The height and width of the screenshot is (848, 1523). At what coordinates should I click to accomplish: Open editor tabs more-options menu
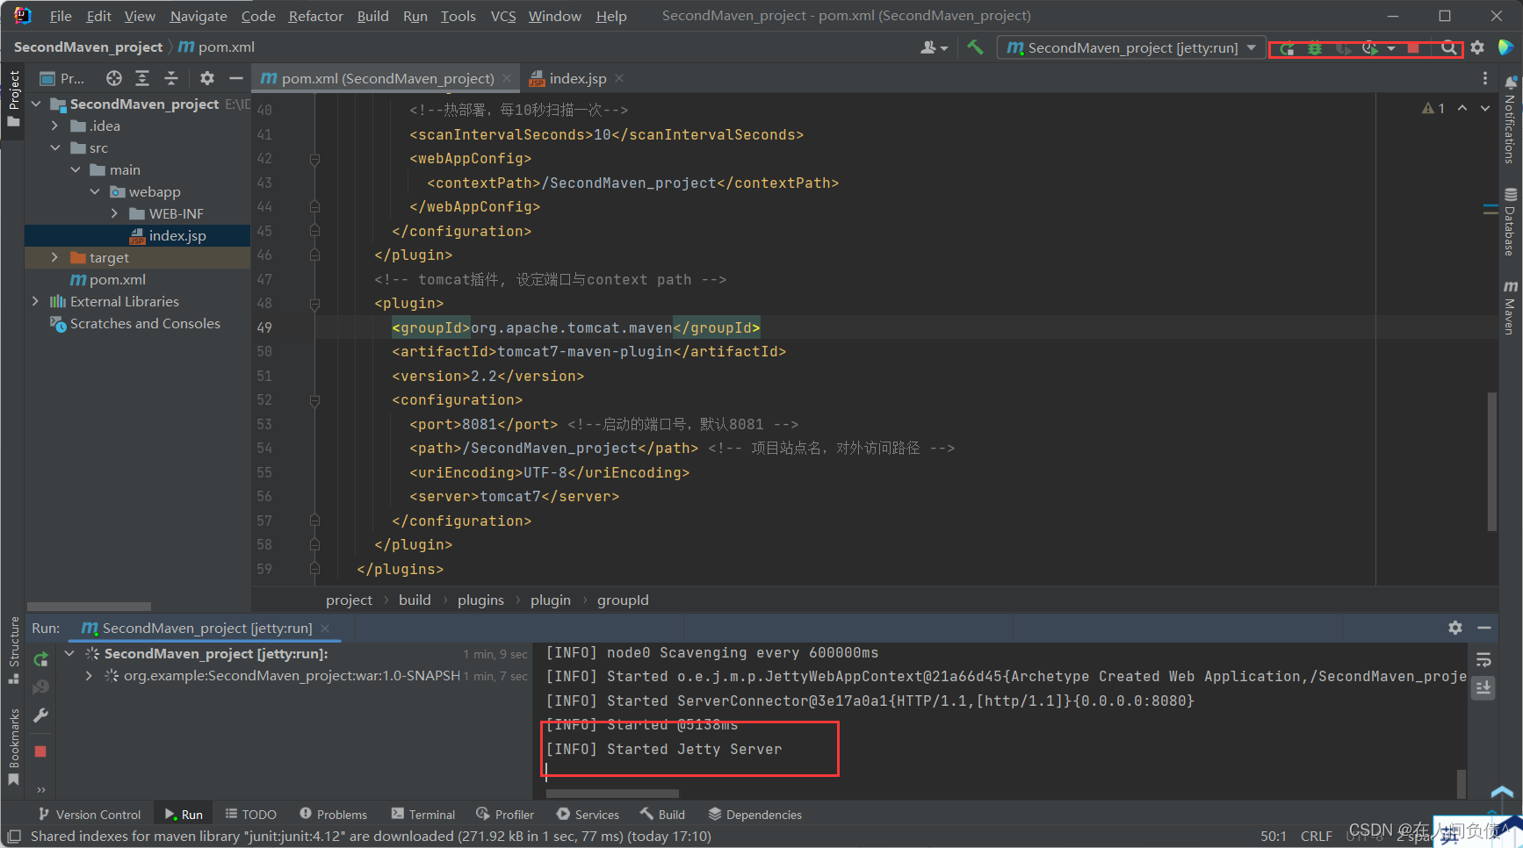[1485, 78]
